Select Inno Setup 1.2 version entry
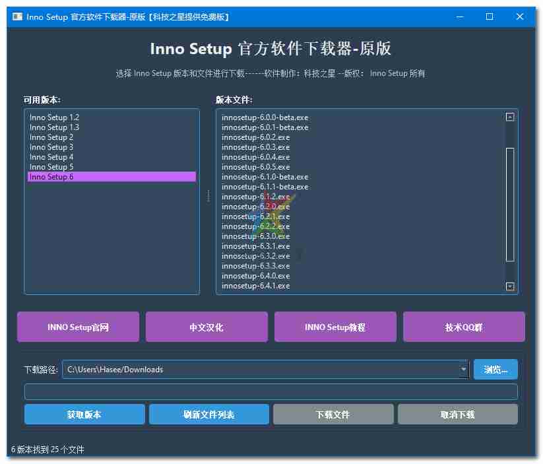Image resolution: width=543 pixels, height=464 pixels. (x=54, y=117)
